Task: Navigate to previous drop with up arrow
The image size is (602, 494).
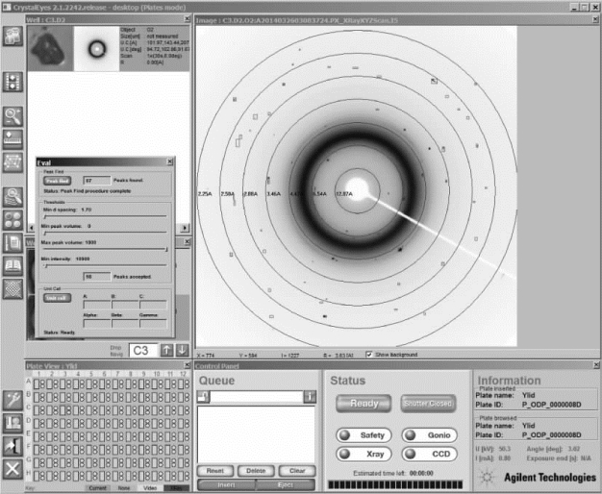Action: point(166,350)
